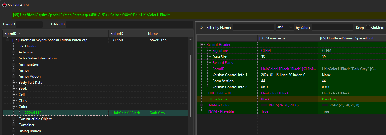Expand the Book group

(x=14, y=89)
